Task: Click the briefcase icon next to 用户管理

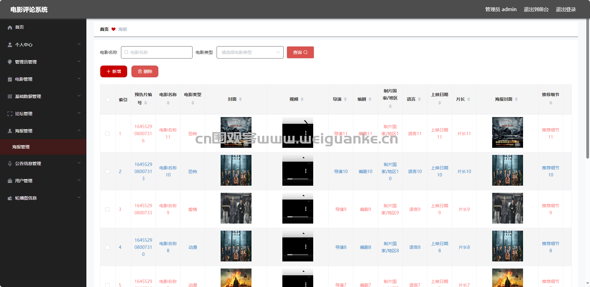Action: (x=10, y=181)
